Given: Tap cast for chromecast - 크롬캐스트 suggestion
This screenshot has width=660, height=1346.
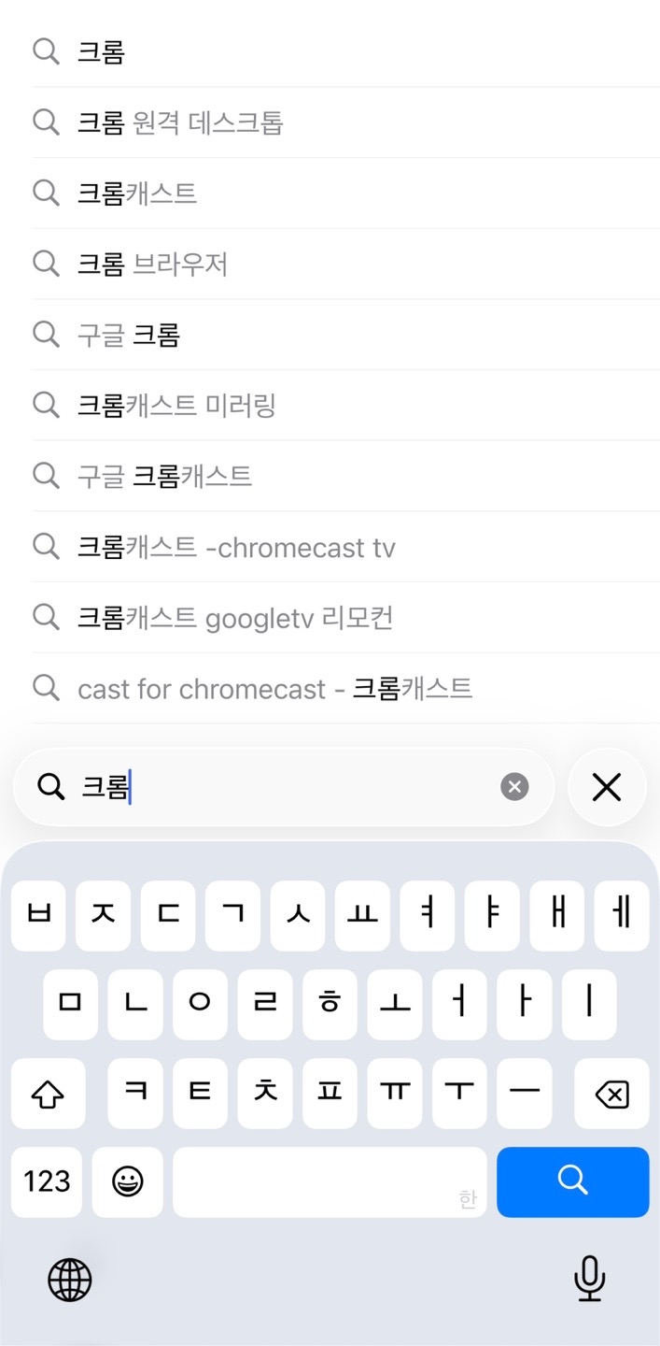Looking at the screenshot, I should 274,689.
